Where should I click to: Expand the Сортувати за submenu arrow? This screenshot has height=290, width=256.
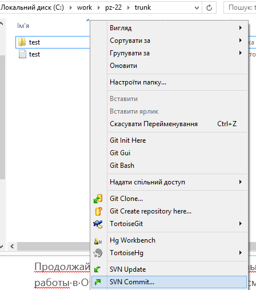pos(241,41)
